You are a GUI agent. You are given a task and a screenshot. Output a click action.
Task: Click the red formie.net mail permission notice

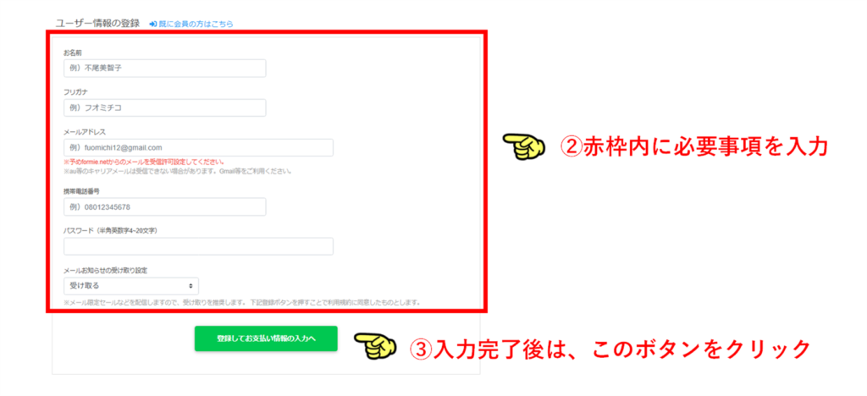click(144, 163)
